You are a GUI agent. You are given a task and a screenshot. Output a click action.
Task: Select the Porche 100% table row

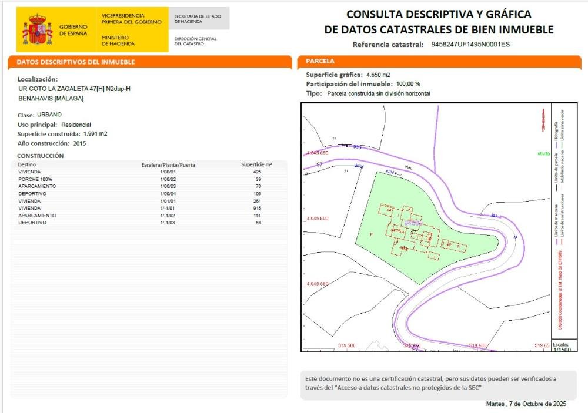pyautogui.click(x=147, y=179)
